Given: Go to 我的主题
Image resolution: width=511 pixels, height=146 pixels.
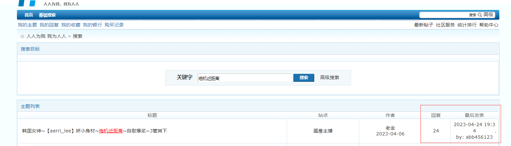Looking at the screenshot, I should pos(27,25).
